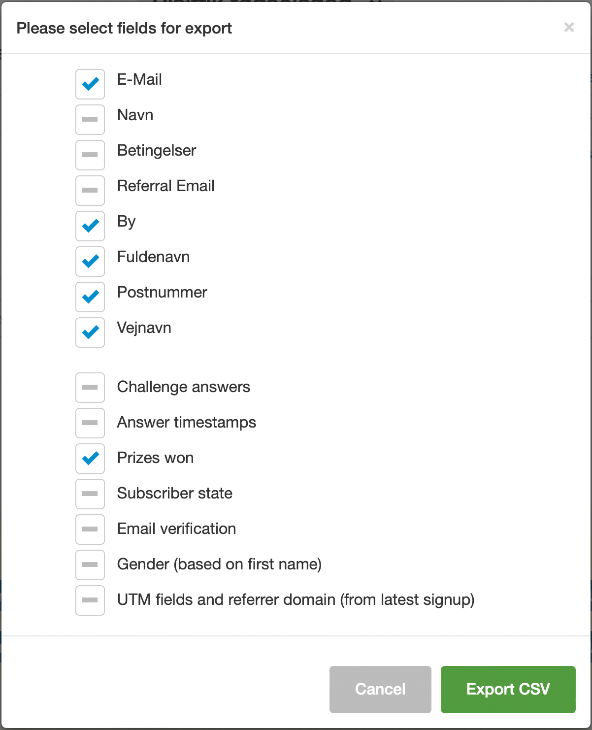Uncheck the E-Mail field checkbox
This screenshot has height=730, width=592.
point(90,84)
